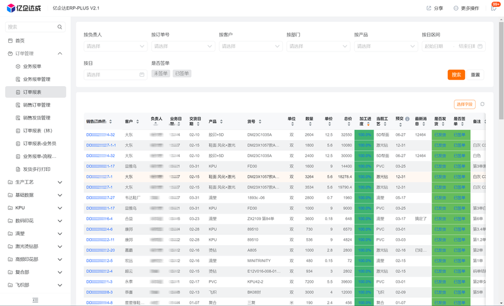The image size is (504, 306).
Task: Open calendar icon in 按日 field
Action: click(142, 75)
